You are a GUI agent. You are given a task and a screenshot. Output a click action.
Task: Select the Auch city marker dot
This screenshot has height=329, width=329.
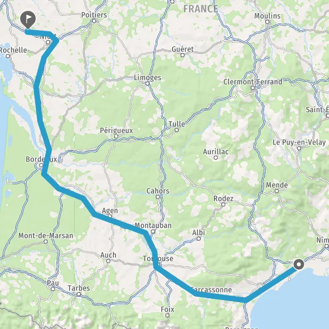108,261
